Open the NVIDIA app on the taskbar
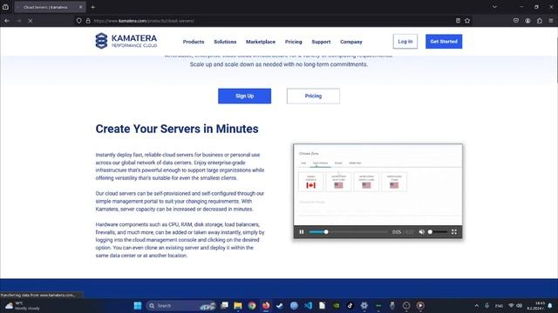The width and height of the screenshot is (558, 313). [x=336, y=305]
